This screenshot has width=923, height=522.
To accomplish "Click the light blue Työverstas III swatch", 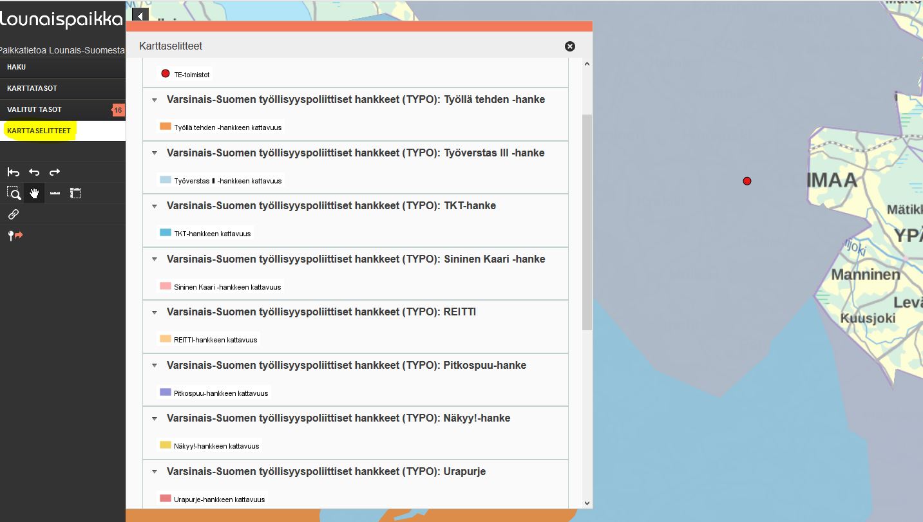I will point(166,180).
